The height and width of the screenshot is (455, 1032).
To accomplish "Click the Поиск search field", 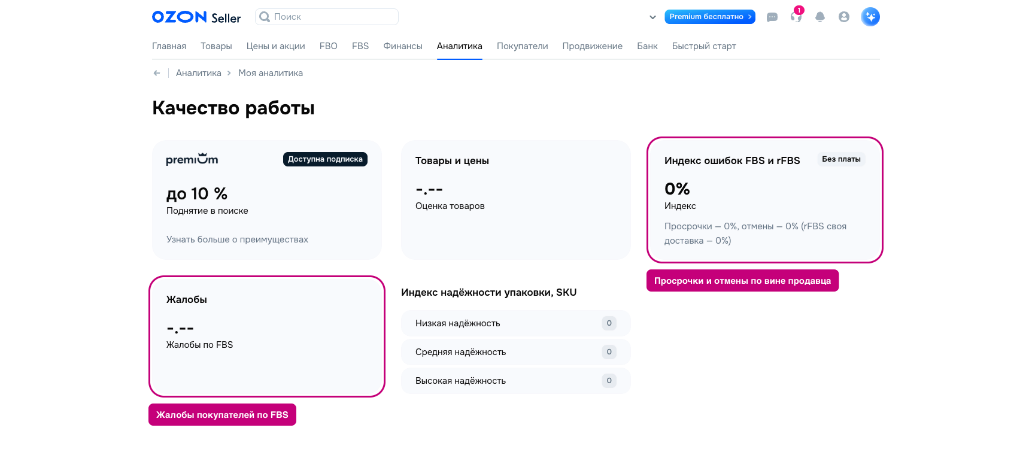I will pos(327,17).
